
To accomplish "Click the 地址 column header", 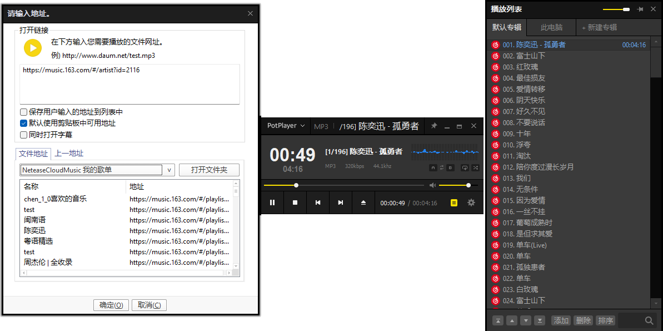I will [x=180, y=187].
